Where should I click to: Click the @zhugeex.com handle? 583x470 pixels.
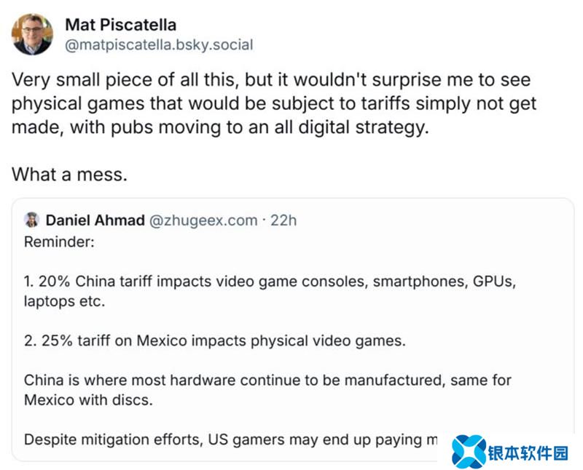(x=203, y=220)
